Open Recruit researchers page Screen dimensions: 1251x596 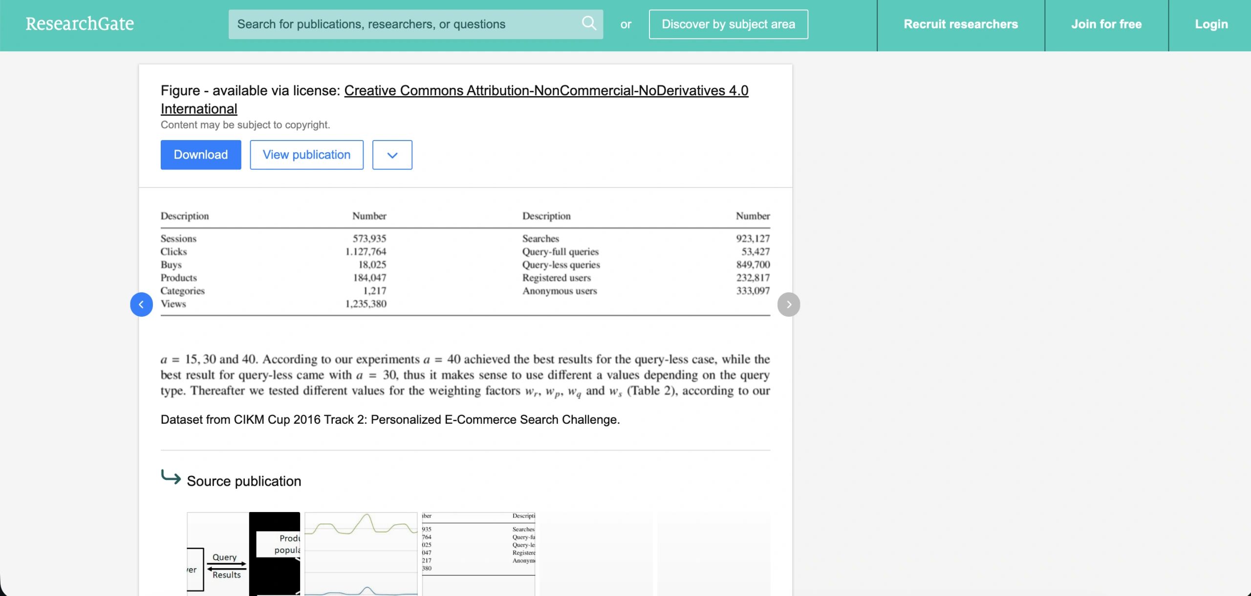(961, 24)
